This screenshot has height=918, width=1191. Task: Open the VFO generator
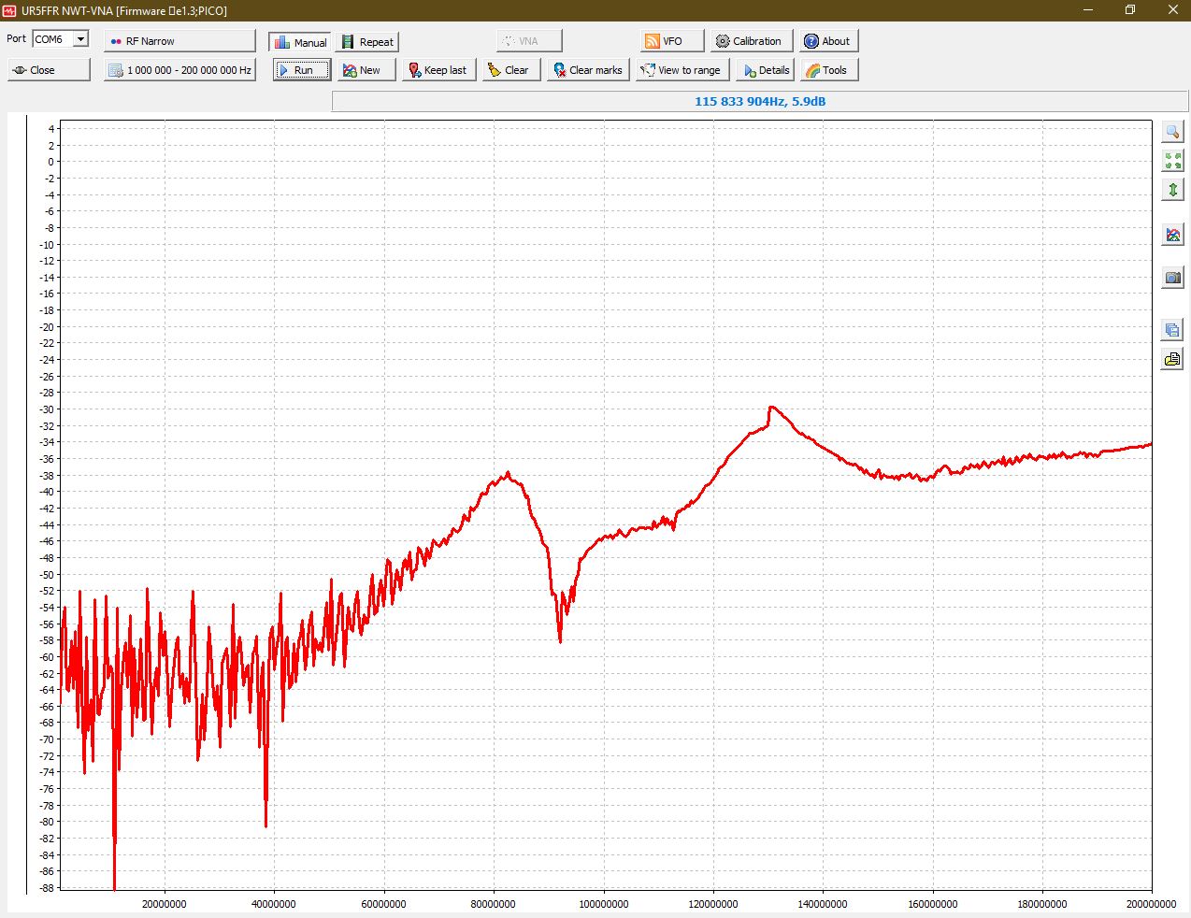(x=671, y=41)
